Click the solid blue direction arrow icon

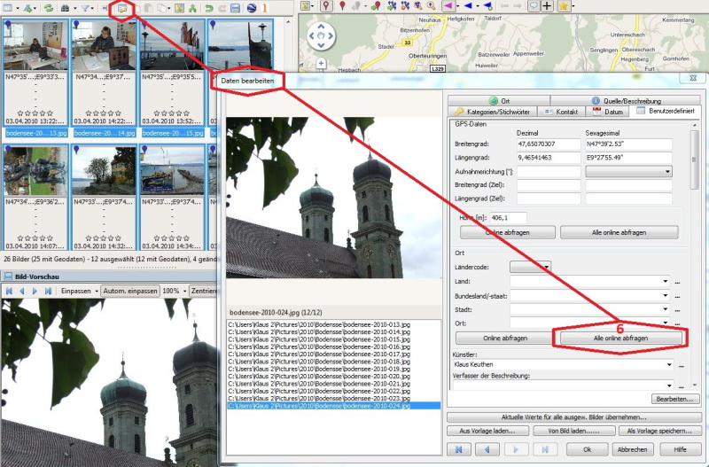pyautogui.click(x=468, y=6)
